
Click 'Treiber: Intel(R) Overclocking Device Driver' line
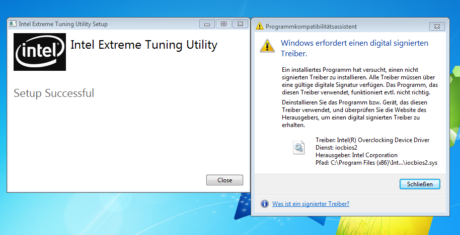[x=372, y=140]
